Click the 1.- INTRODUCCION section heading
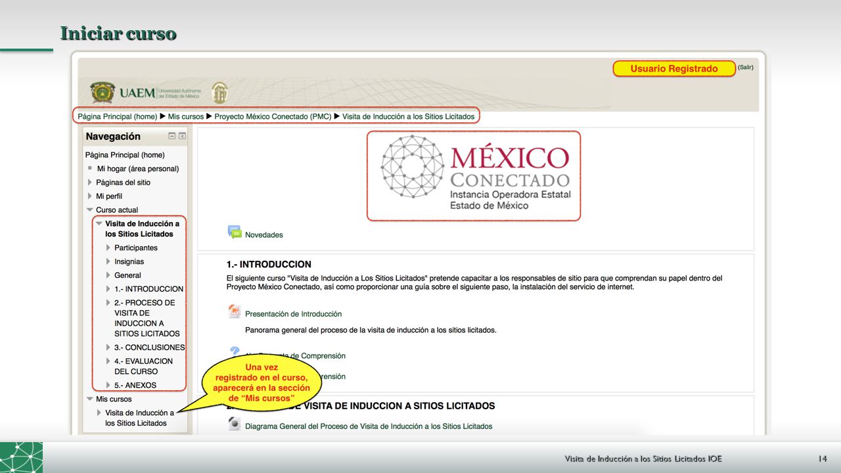841x473 pixels. (x=269, y=264)
